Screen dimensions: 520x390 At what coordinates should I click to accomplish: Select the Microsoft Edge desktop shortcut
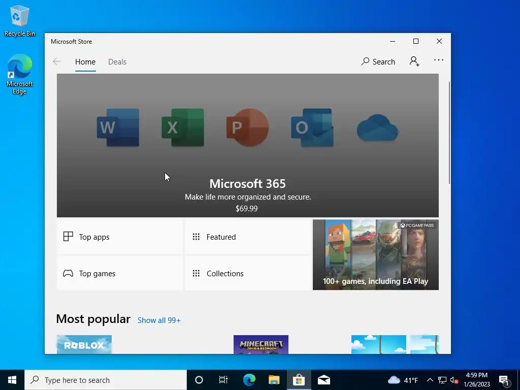click(20, 75)
